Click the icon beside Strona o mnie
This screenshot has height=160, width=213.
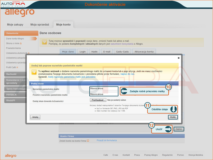click(x=21, y=43)
